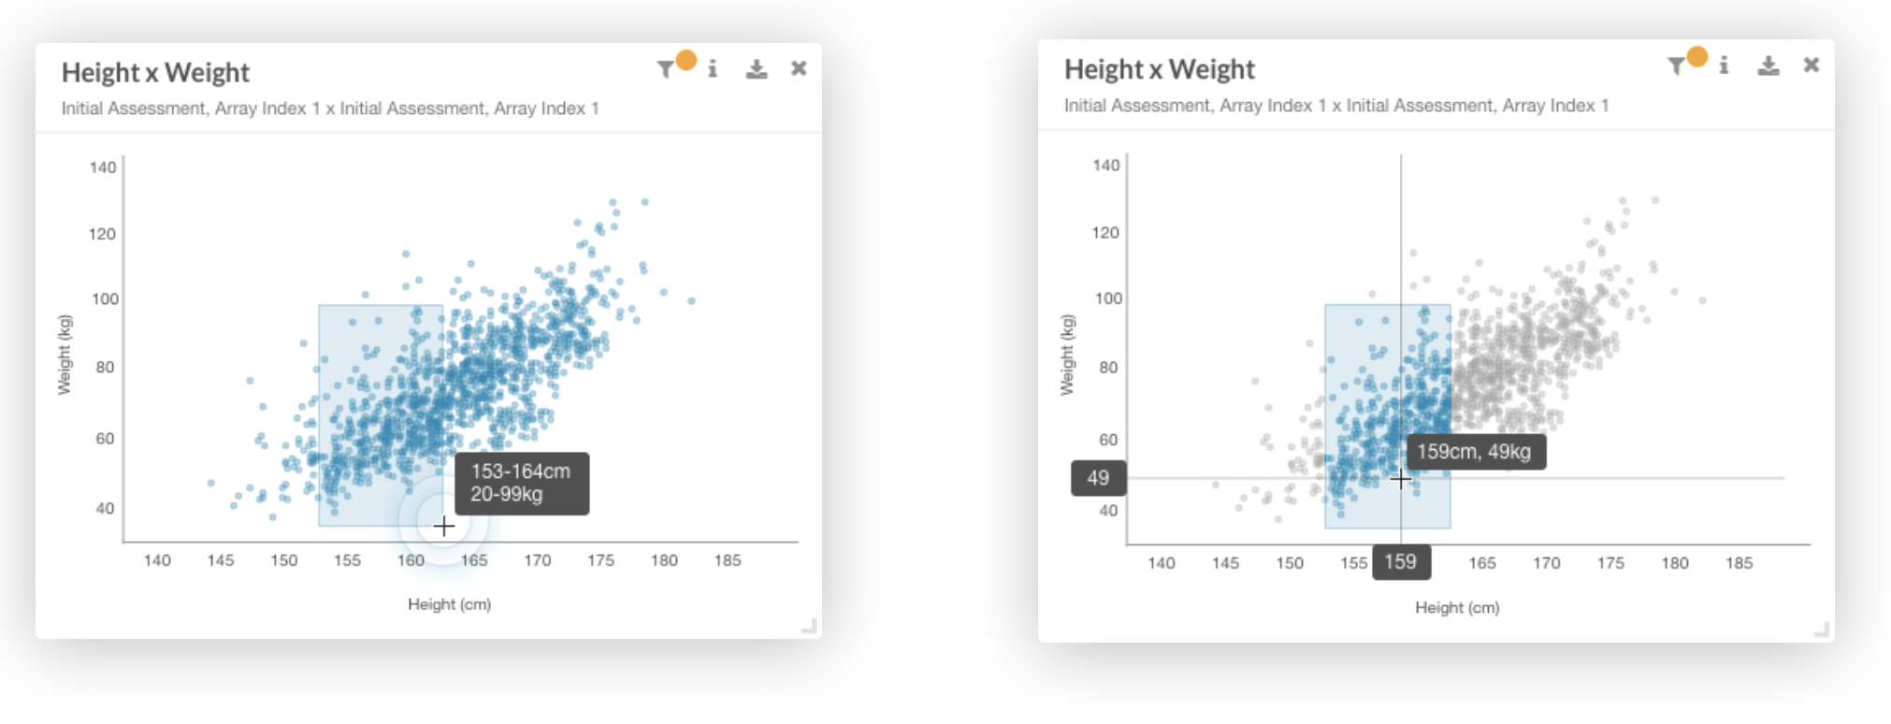Click the resize handle of right panel
Screen dimensions: 1891x724
[1822, 630]
